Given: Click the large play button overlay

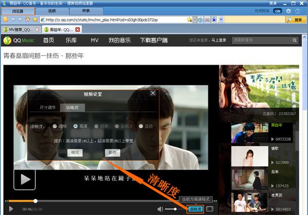Looking at the screenshot, I should pos(25,180).
